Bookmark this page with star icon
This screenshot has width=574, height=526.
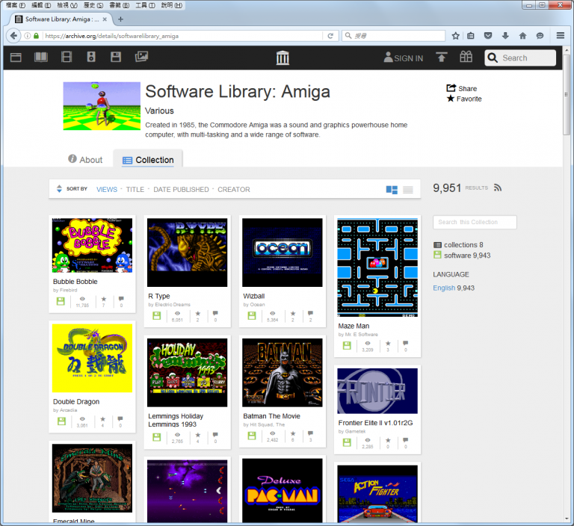point(455,36)
